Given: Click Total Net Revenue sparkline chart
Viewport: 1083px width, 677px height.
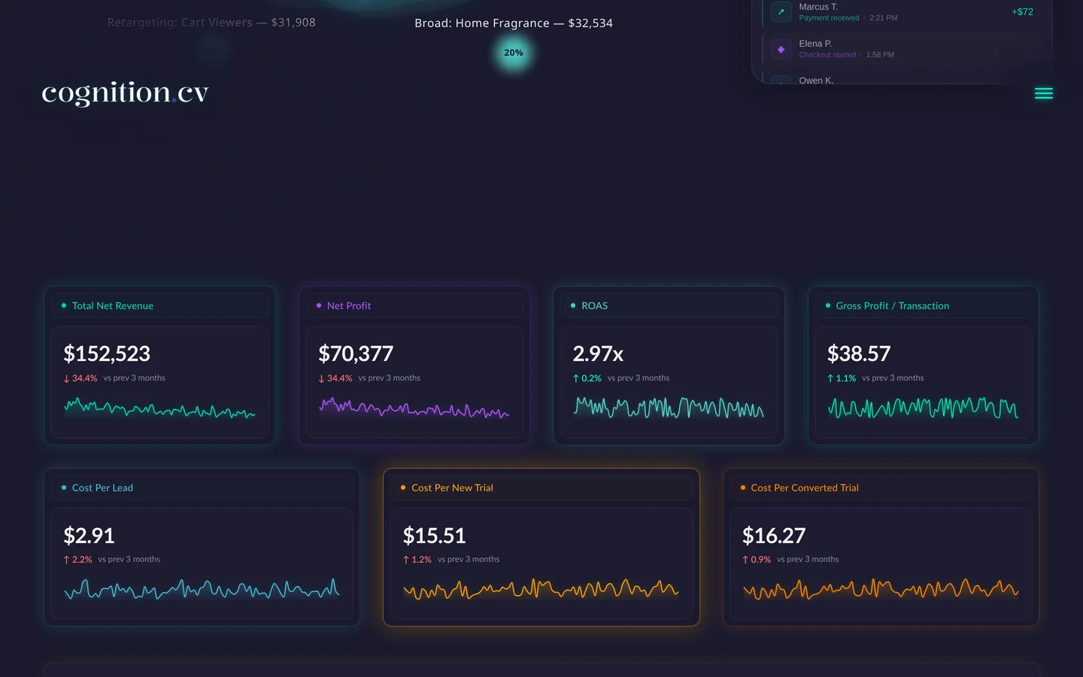Looking at the screenshot, I should [x=159, y=408].
